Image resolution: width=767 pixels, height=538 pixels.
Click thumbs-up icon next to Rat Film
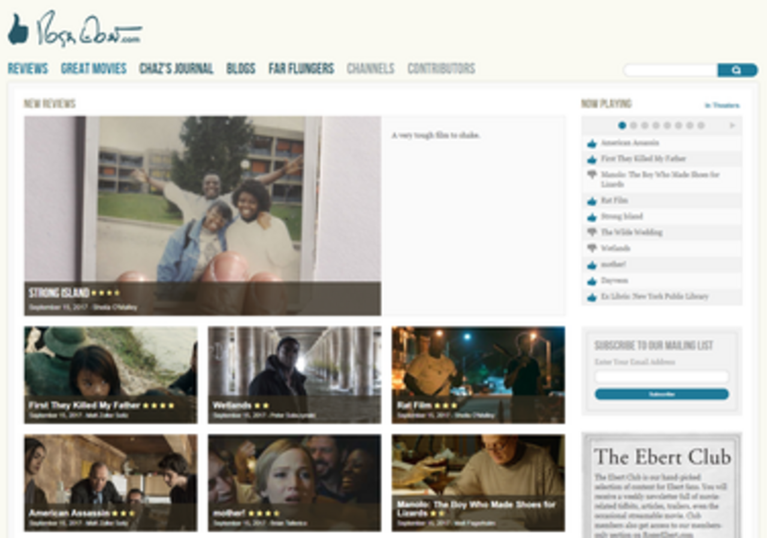592,201
